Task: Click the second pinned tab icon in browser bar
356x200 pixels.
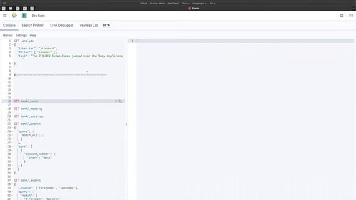Action: point(11,8)
